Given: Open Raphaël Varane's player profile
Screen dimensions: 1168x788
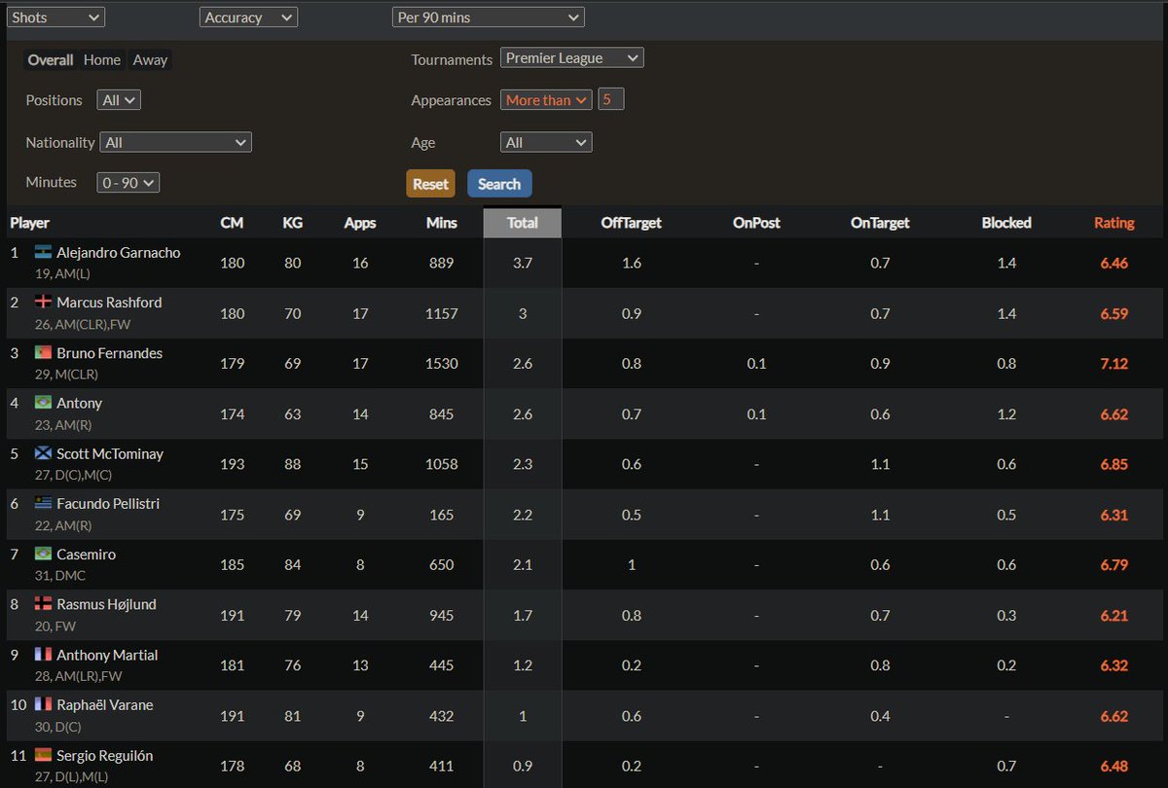Looking at the screenshot, I should pos(105,705).
